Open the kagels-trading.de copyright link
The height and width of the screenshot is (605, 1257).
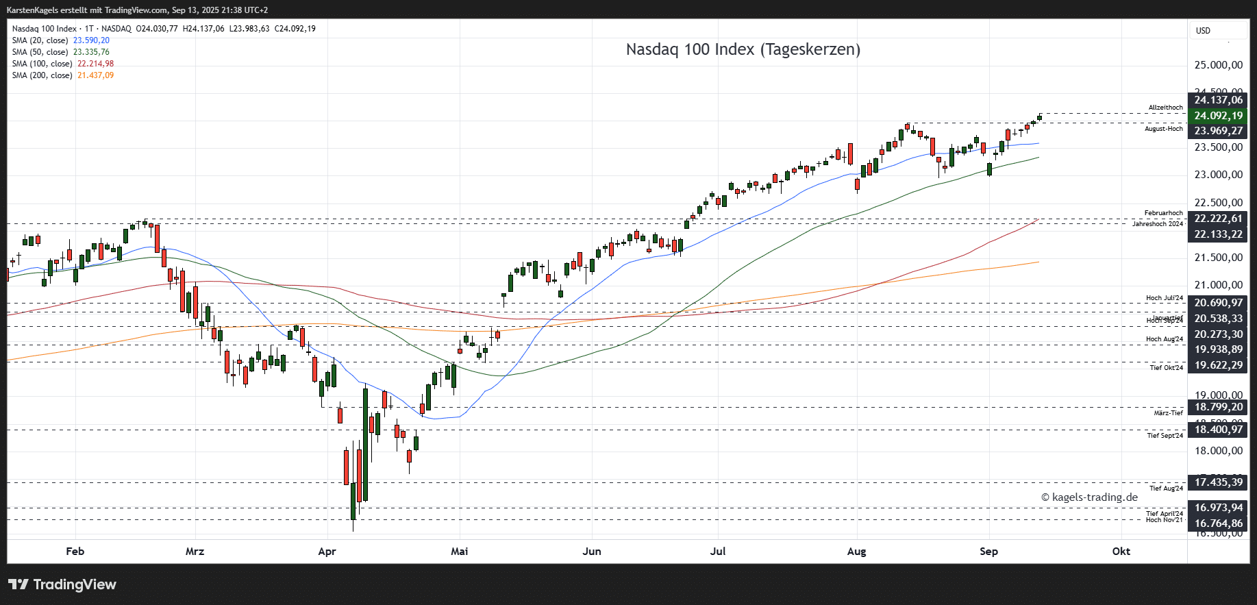tap(1089, 497)
